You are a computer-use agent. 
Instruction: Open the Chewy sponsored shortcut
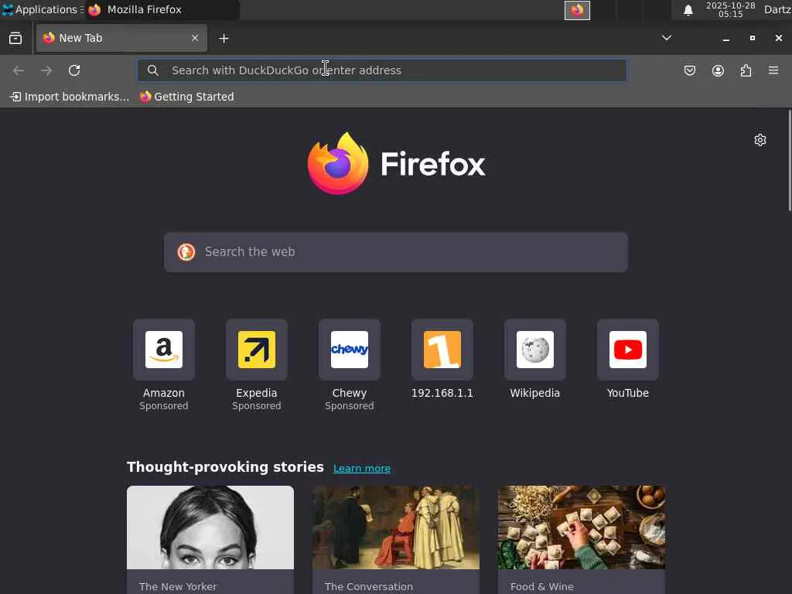(350, 350)
